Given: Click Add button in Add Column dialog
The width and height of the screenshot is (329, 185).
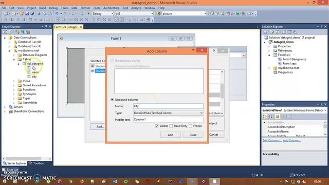Looking at the screenshot, I should 170,135.
